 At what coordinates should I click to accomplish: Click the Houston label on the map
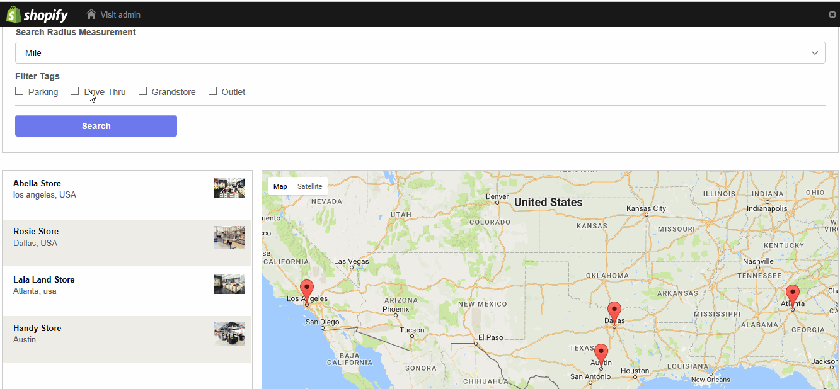tap(635, 371)
